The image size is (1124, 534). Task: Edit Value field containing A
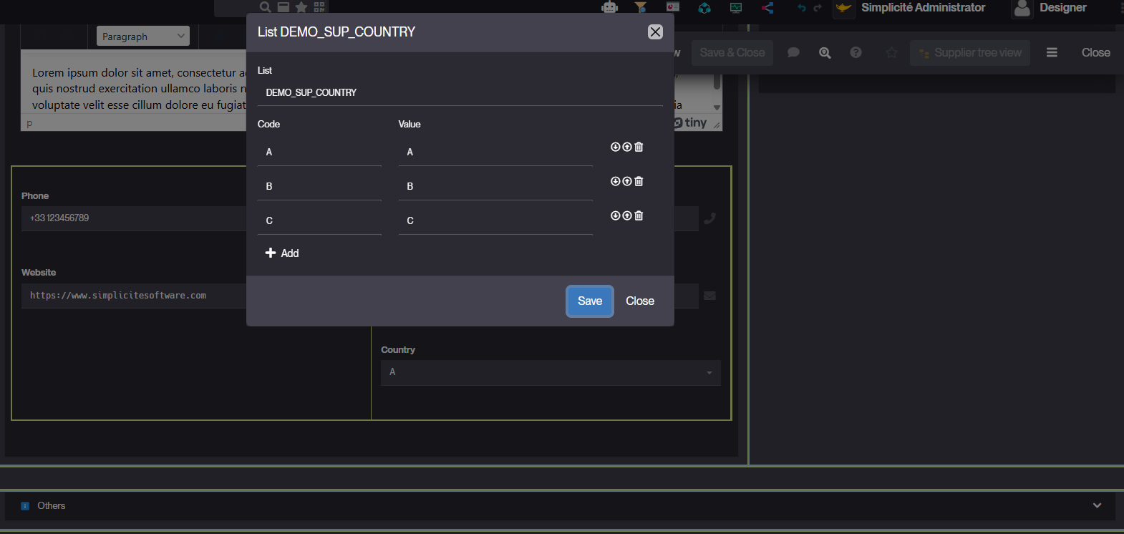[x=495, y=152]
